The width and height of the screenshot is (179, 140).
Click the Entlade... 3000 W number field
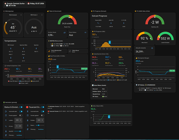click(40, 120)
